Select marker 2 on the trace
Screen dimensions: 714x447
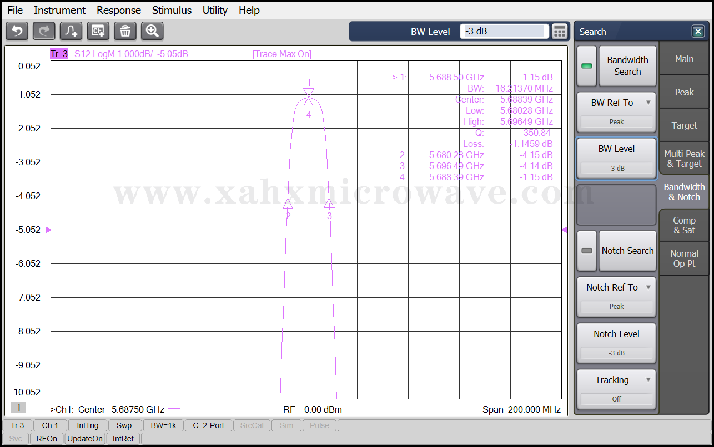[288, 204]
